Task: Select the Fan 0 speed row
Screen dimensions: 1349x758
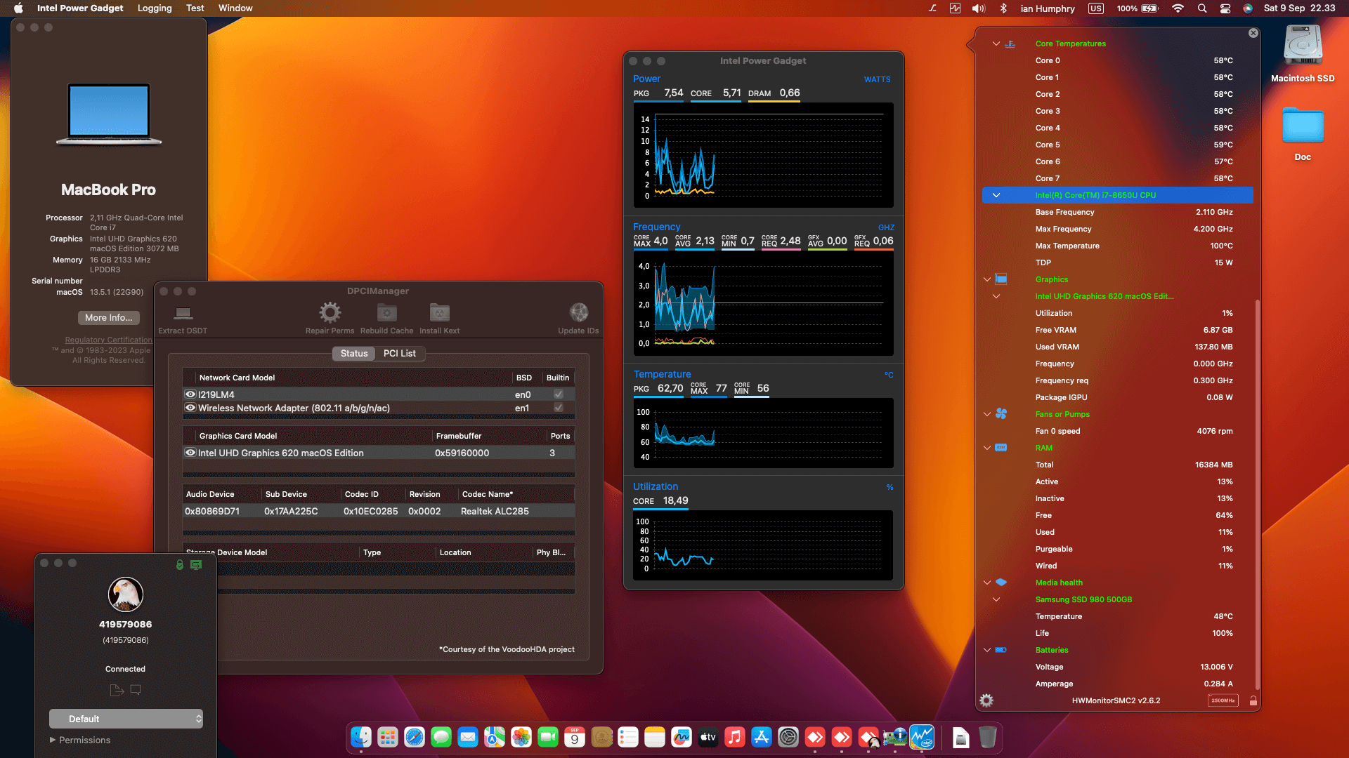Action: pos(1117,431)
